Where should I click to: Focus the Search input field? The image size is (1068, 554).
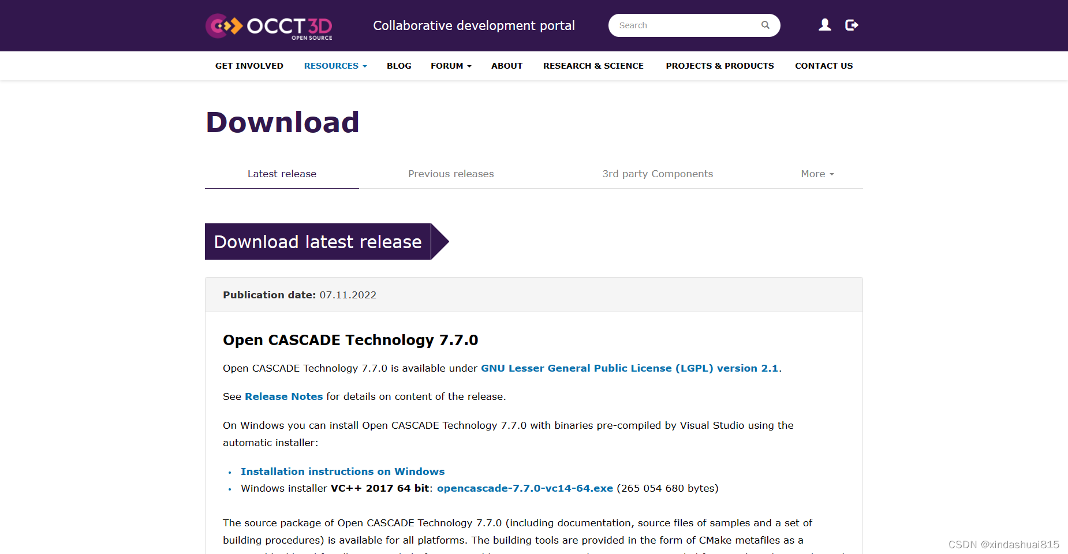(x=694, y=25)
